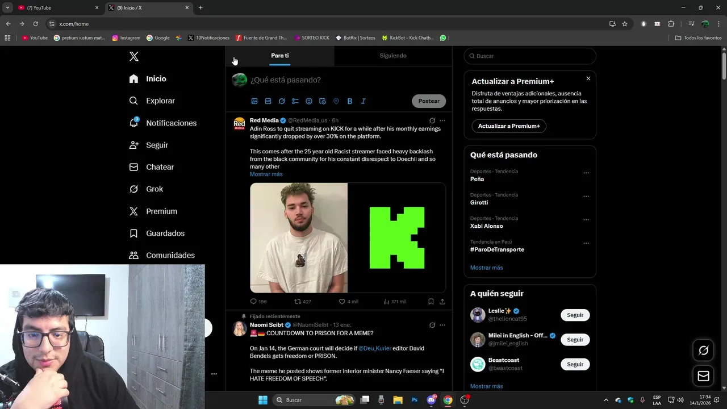Follow the Beastcoast account
Viewport: 727px width, 409px height.
click(x=575, y=364)
